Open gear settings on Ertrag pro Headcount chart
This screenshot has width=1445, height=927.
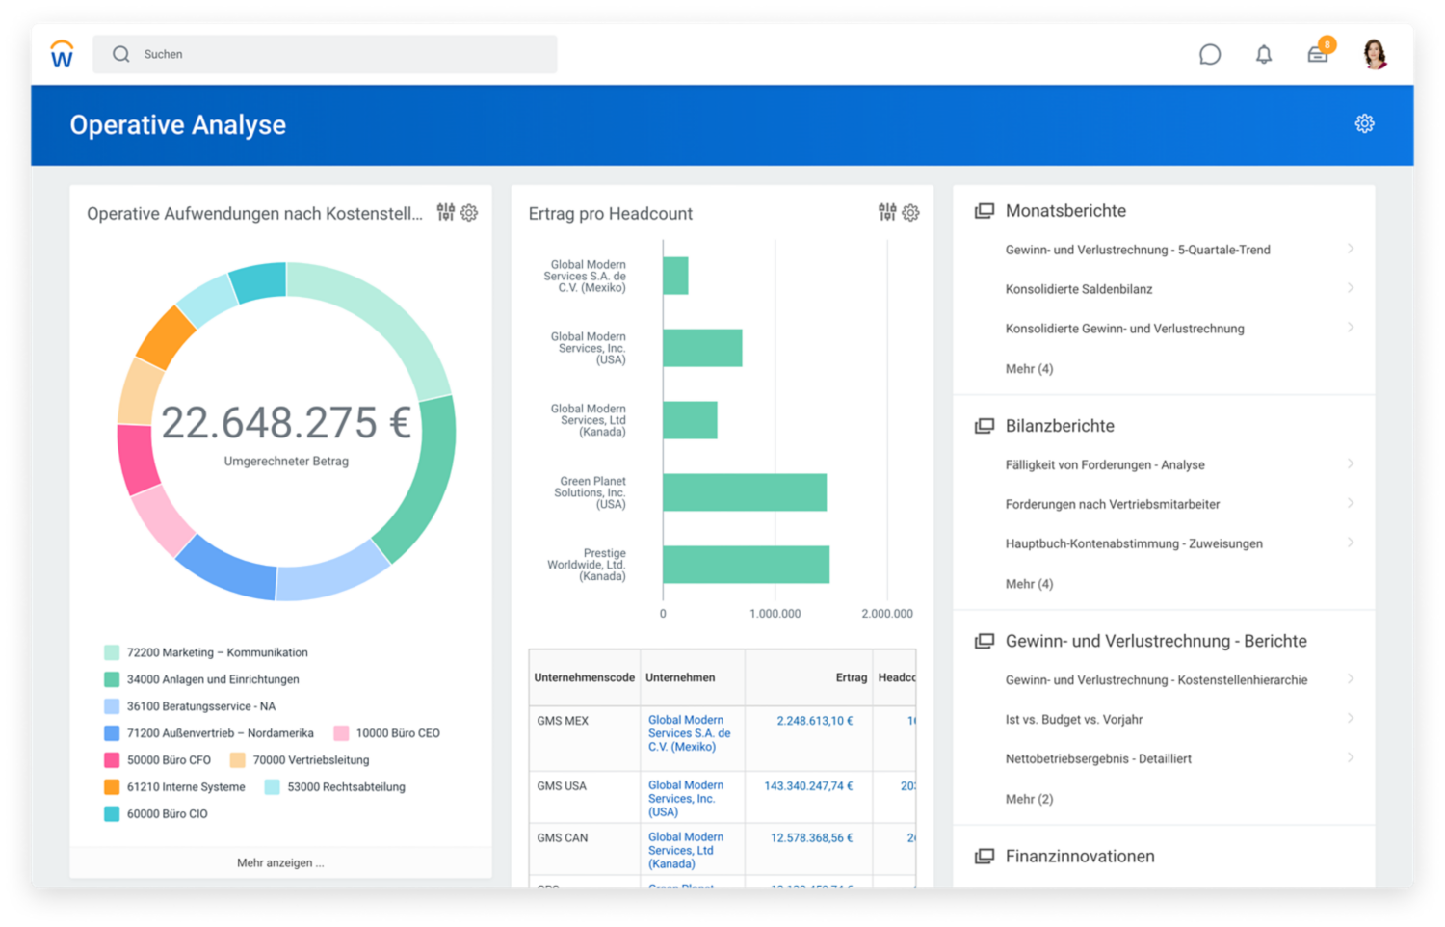coord(910,213)
